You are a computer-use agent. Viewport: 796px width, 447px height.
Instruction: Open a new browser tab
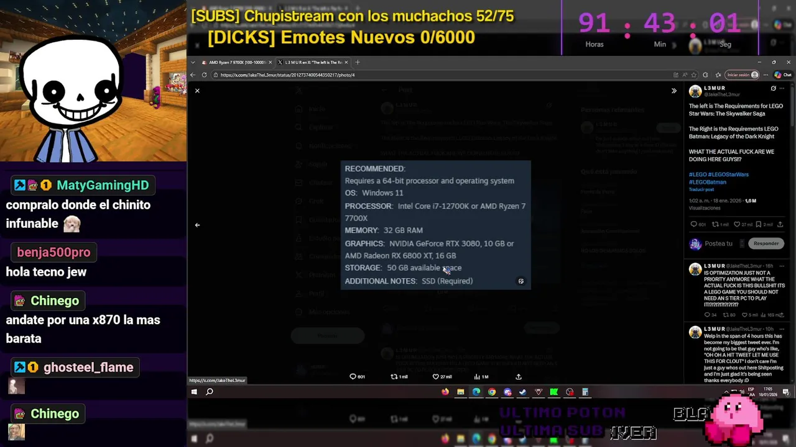coord(357,62)
